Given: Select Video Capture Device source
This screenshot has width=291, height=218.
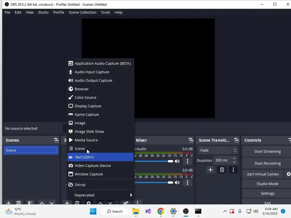Looking at the screenshot, I should tap(100, 165).
